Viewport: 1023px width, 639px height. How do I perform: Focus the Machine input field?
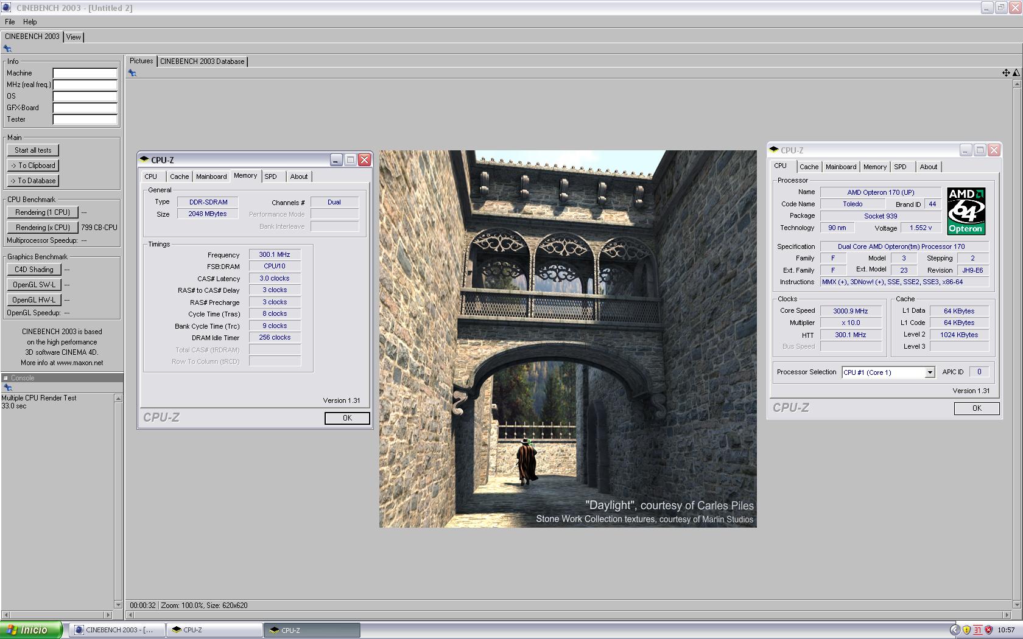[85, 73]
